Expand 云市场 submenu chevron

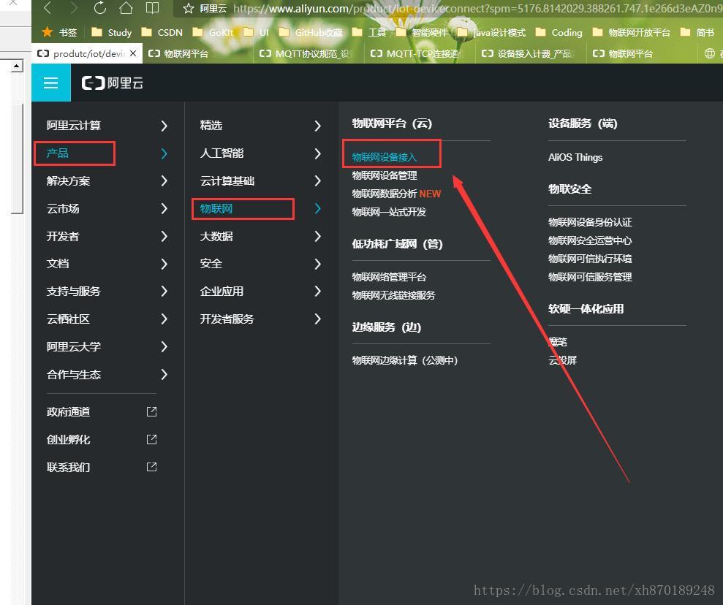164,209
